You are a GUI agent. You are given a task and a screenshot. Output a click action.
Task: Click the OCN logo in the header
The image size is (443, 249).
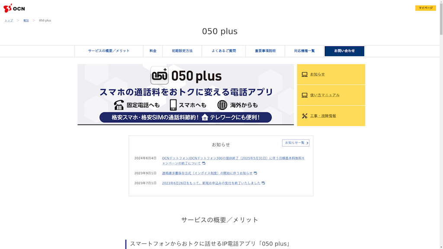point(14,8)
